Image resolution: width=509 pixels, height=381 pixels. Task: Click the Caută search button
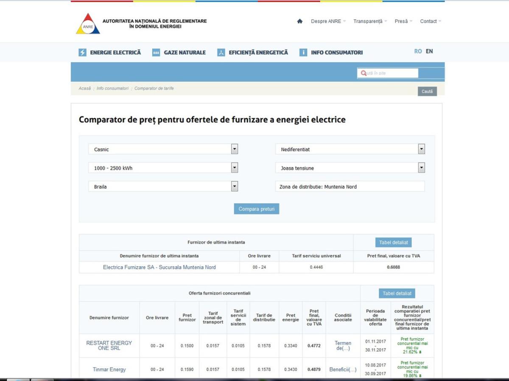tap(427, 91)
